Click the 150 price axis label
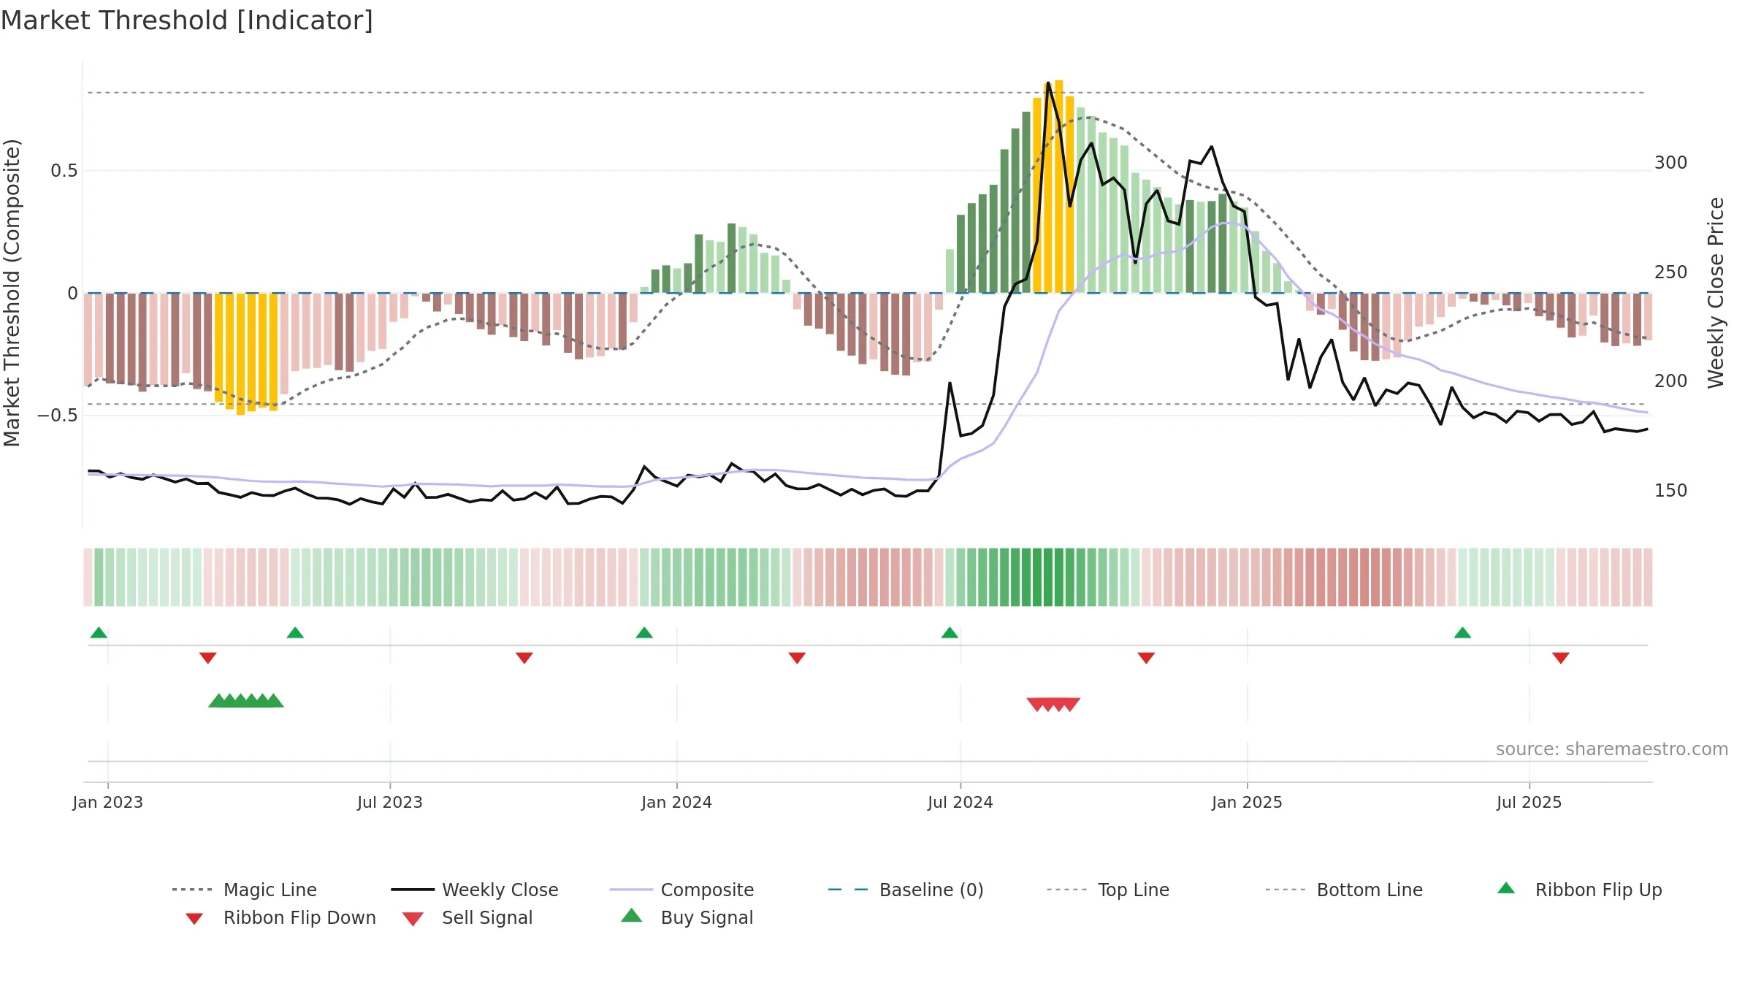 pos(1671,491)
